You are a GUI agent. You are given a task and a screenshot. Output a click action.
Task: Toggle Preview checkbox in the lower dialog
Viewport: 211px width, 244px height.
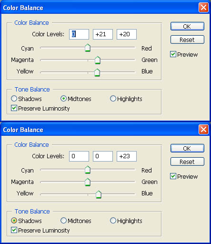point(173,176)
